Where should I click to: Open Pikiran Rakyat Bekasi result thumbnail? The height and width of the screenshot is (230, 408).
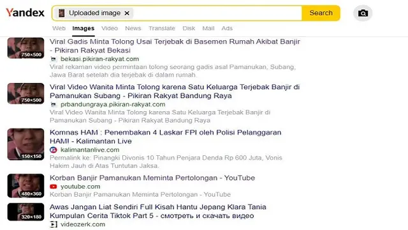click(25, 48)
